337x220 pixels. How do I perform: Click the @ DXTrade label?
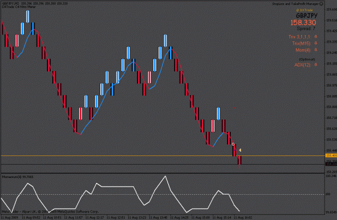pos(304,10)
